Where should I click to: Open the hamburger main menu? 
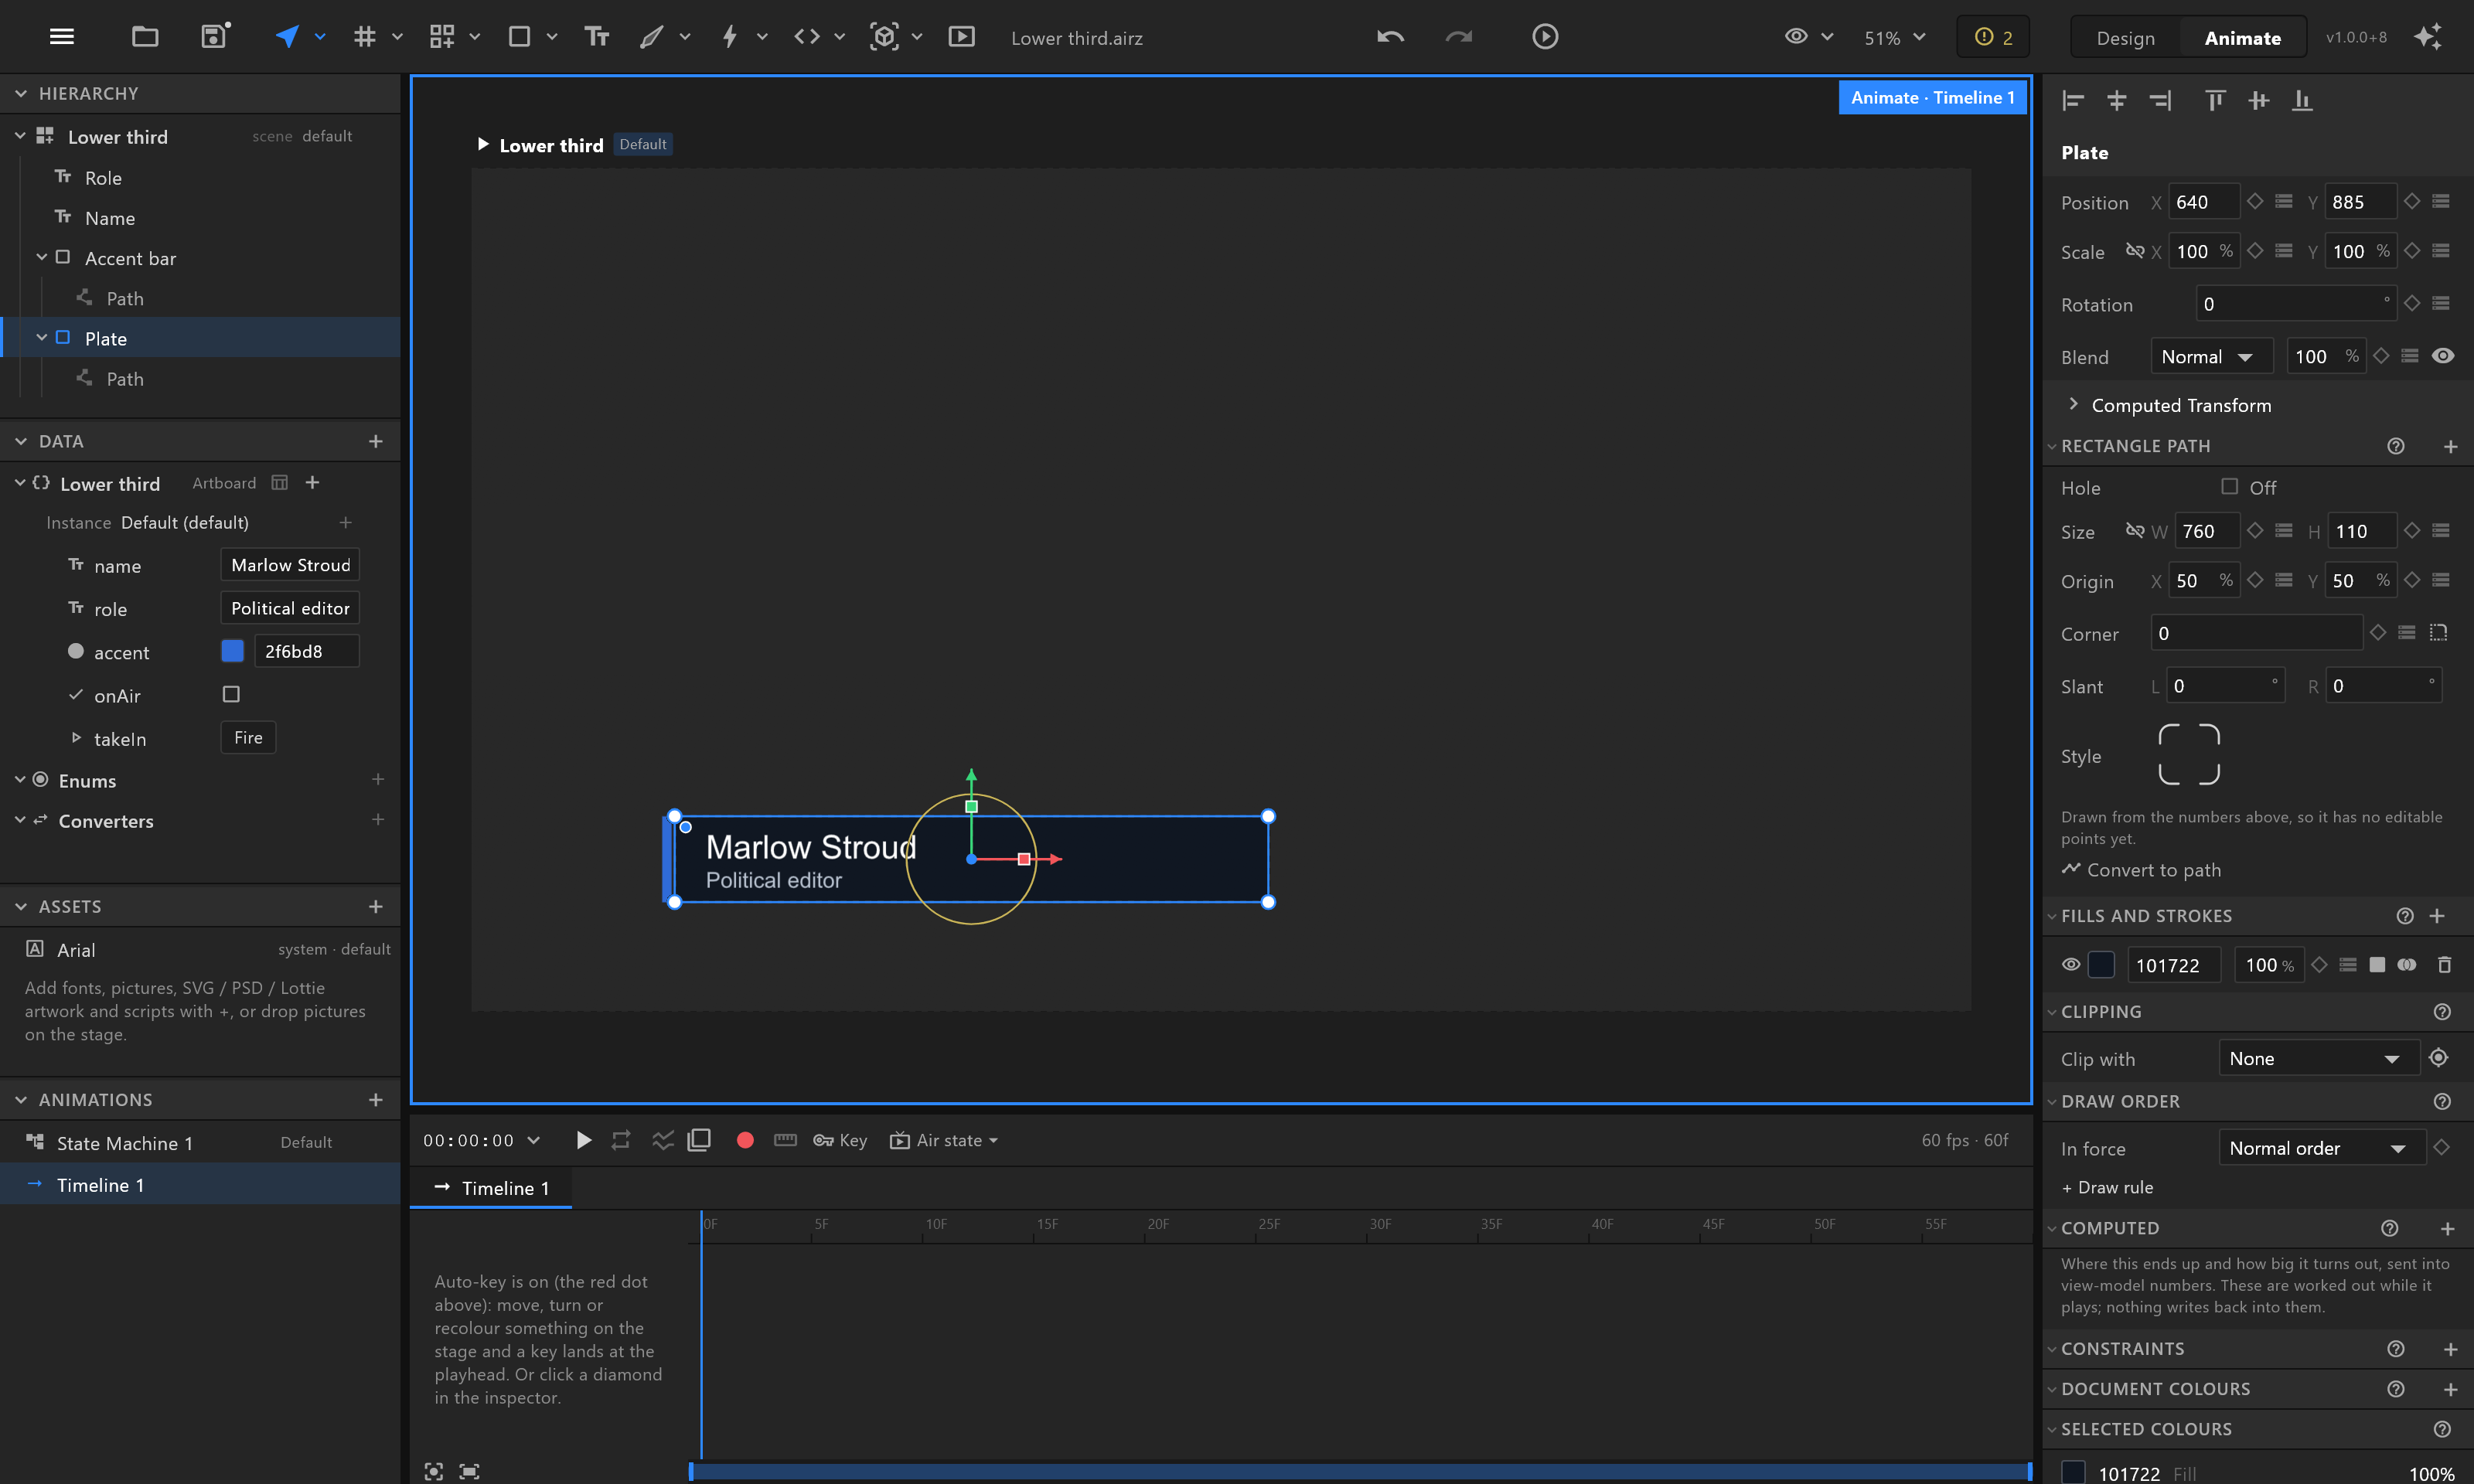(x=62, y=37)
